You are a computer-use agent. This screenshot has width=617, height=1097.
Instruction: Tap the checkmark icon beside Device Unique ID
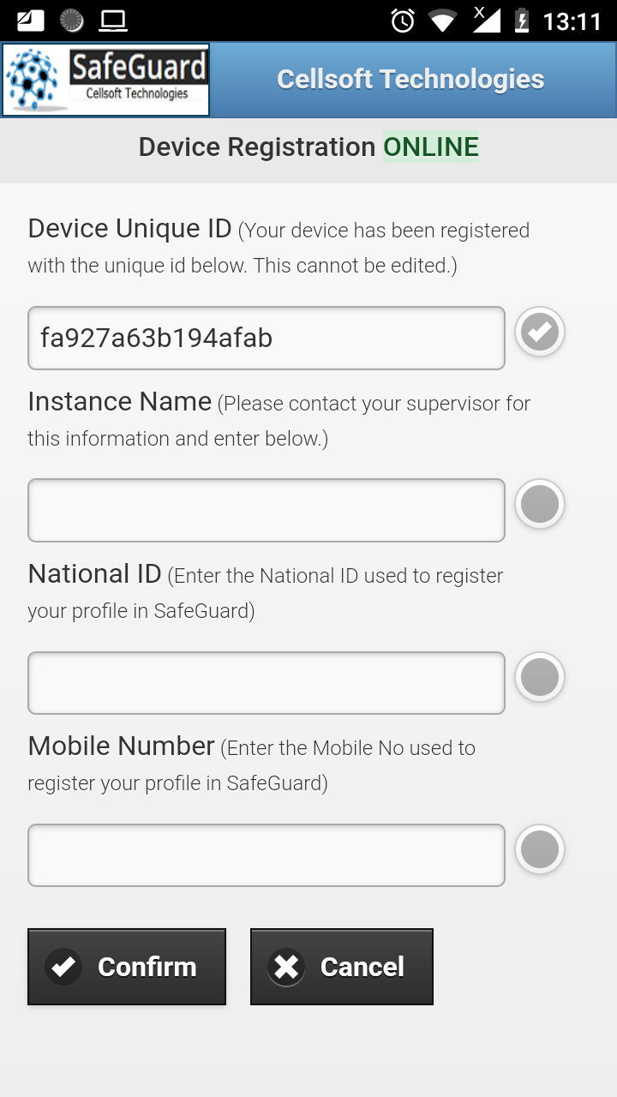click(540, 332)
